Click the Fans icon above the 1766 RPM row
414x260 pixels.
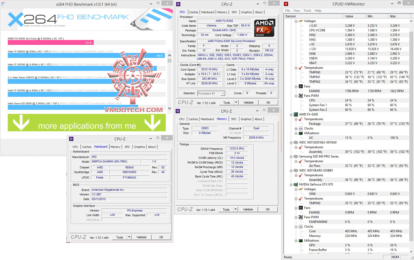tap(301, 86)
